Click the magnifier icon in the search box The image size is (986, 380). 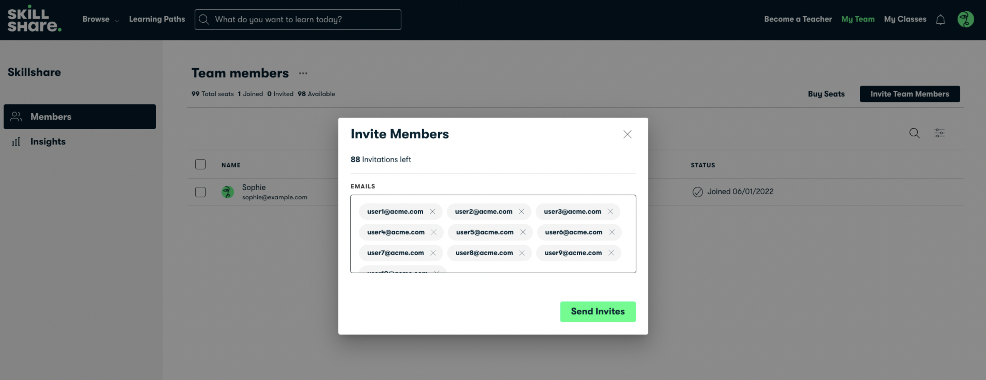click(204, 20)
